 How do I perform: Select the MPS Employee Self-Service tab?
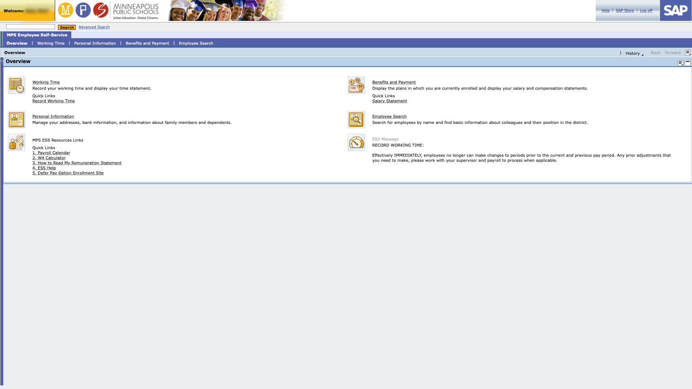pos(37,35)
